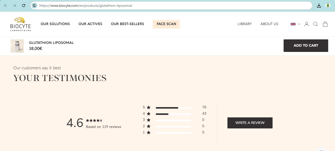Click the Biocyte Laboratoire logo

pos(21,24)
